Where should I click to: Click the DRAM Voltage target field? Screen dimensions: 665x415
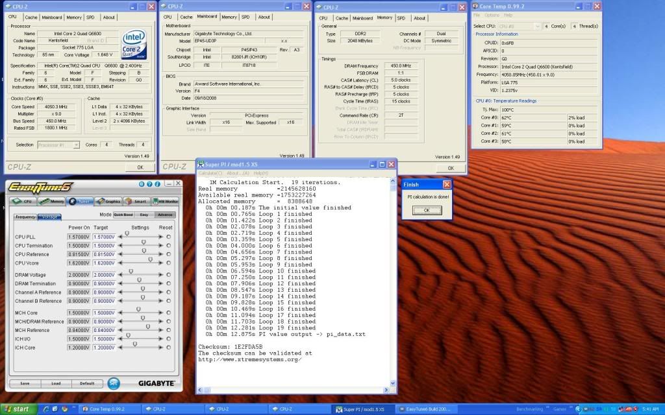click(104, 275)
